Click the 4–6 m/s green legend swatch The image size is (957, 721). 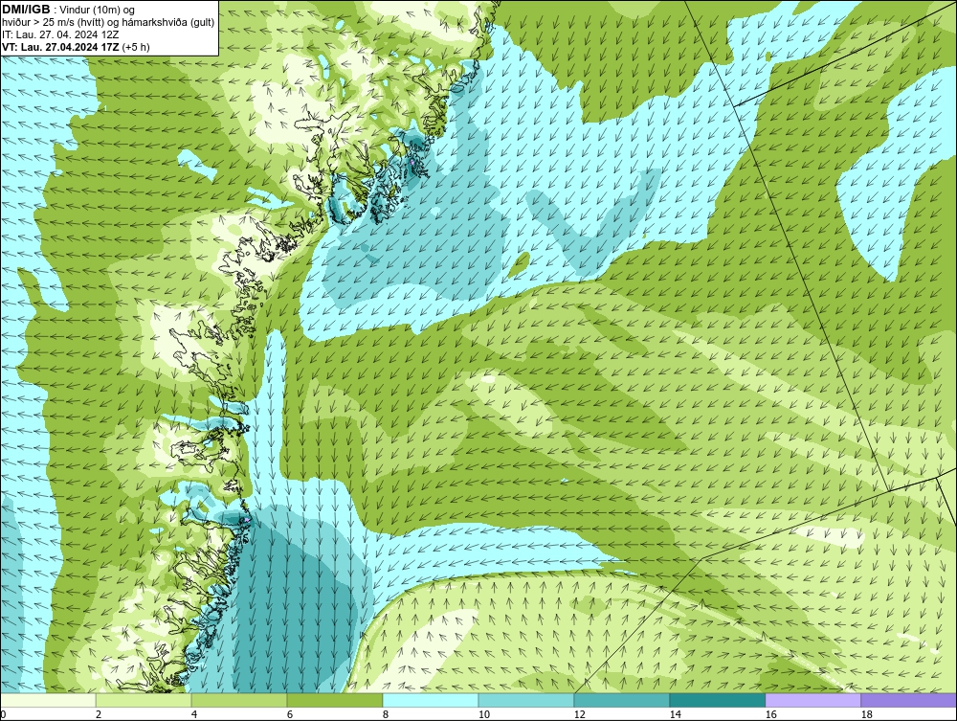pos(239,700)
